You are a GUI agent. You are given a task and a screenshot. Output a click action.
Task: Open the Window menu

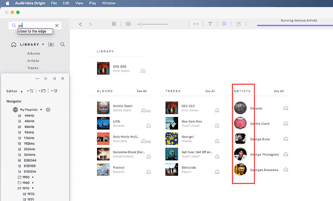pyautogui.click(x=109, y=3)
